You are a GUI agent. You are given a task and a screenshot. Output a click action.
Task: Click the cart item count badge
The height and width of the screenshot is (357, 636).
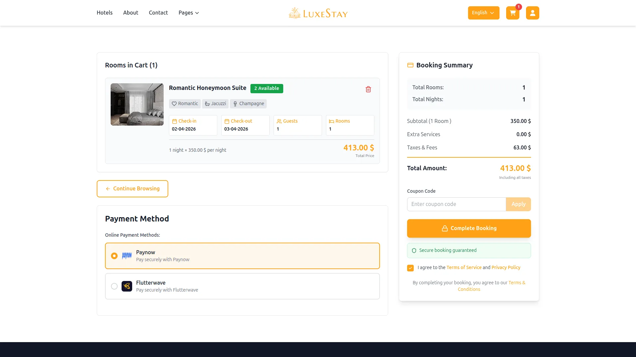[x=519, y=7]
